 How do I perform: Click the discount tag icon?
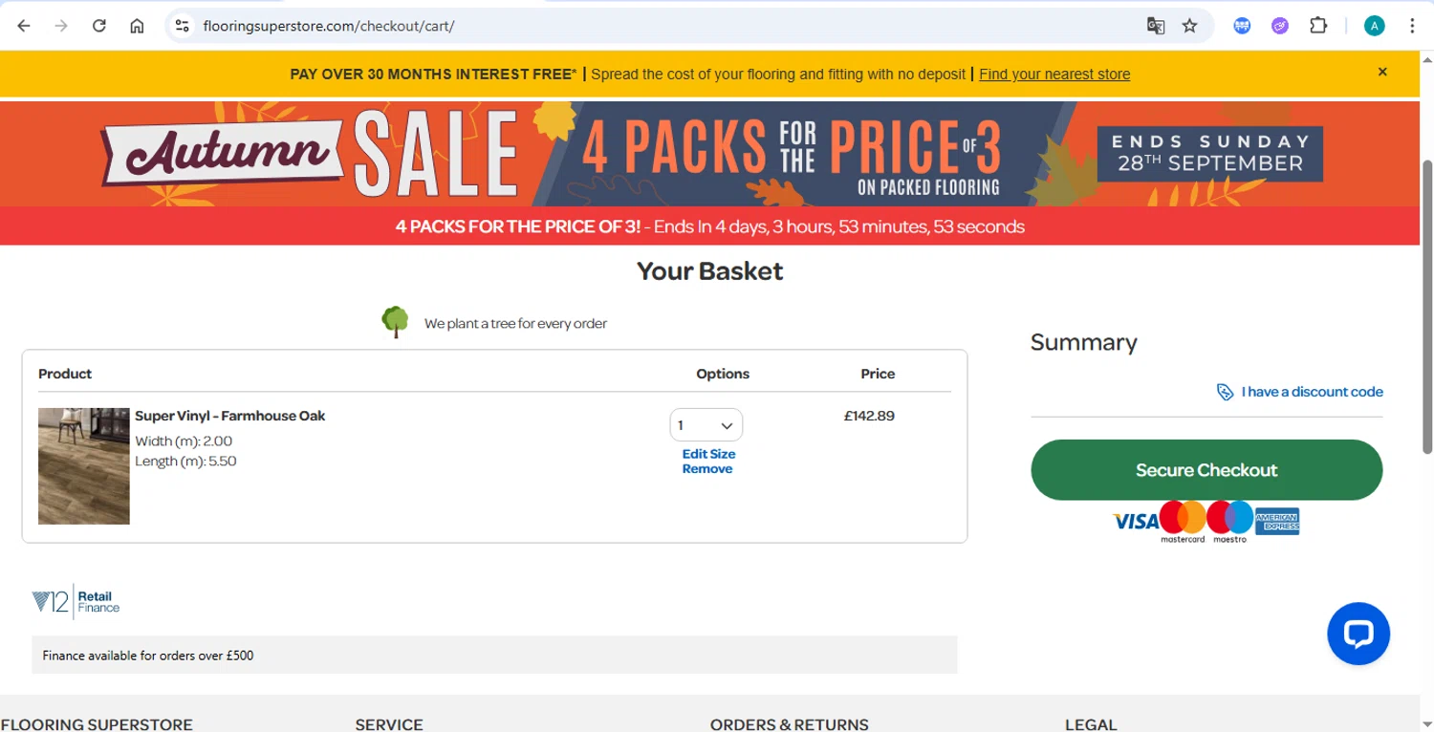point(1225,392)
